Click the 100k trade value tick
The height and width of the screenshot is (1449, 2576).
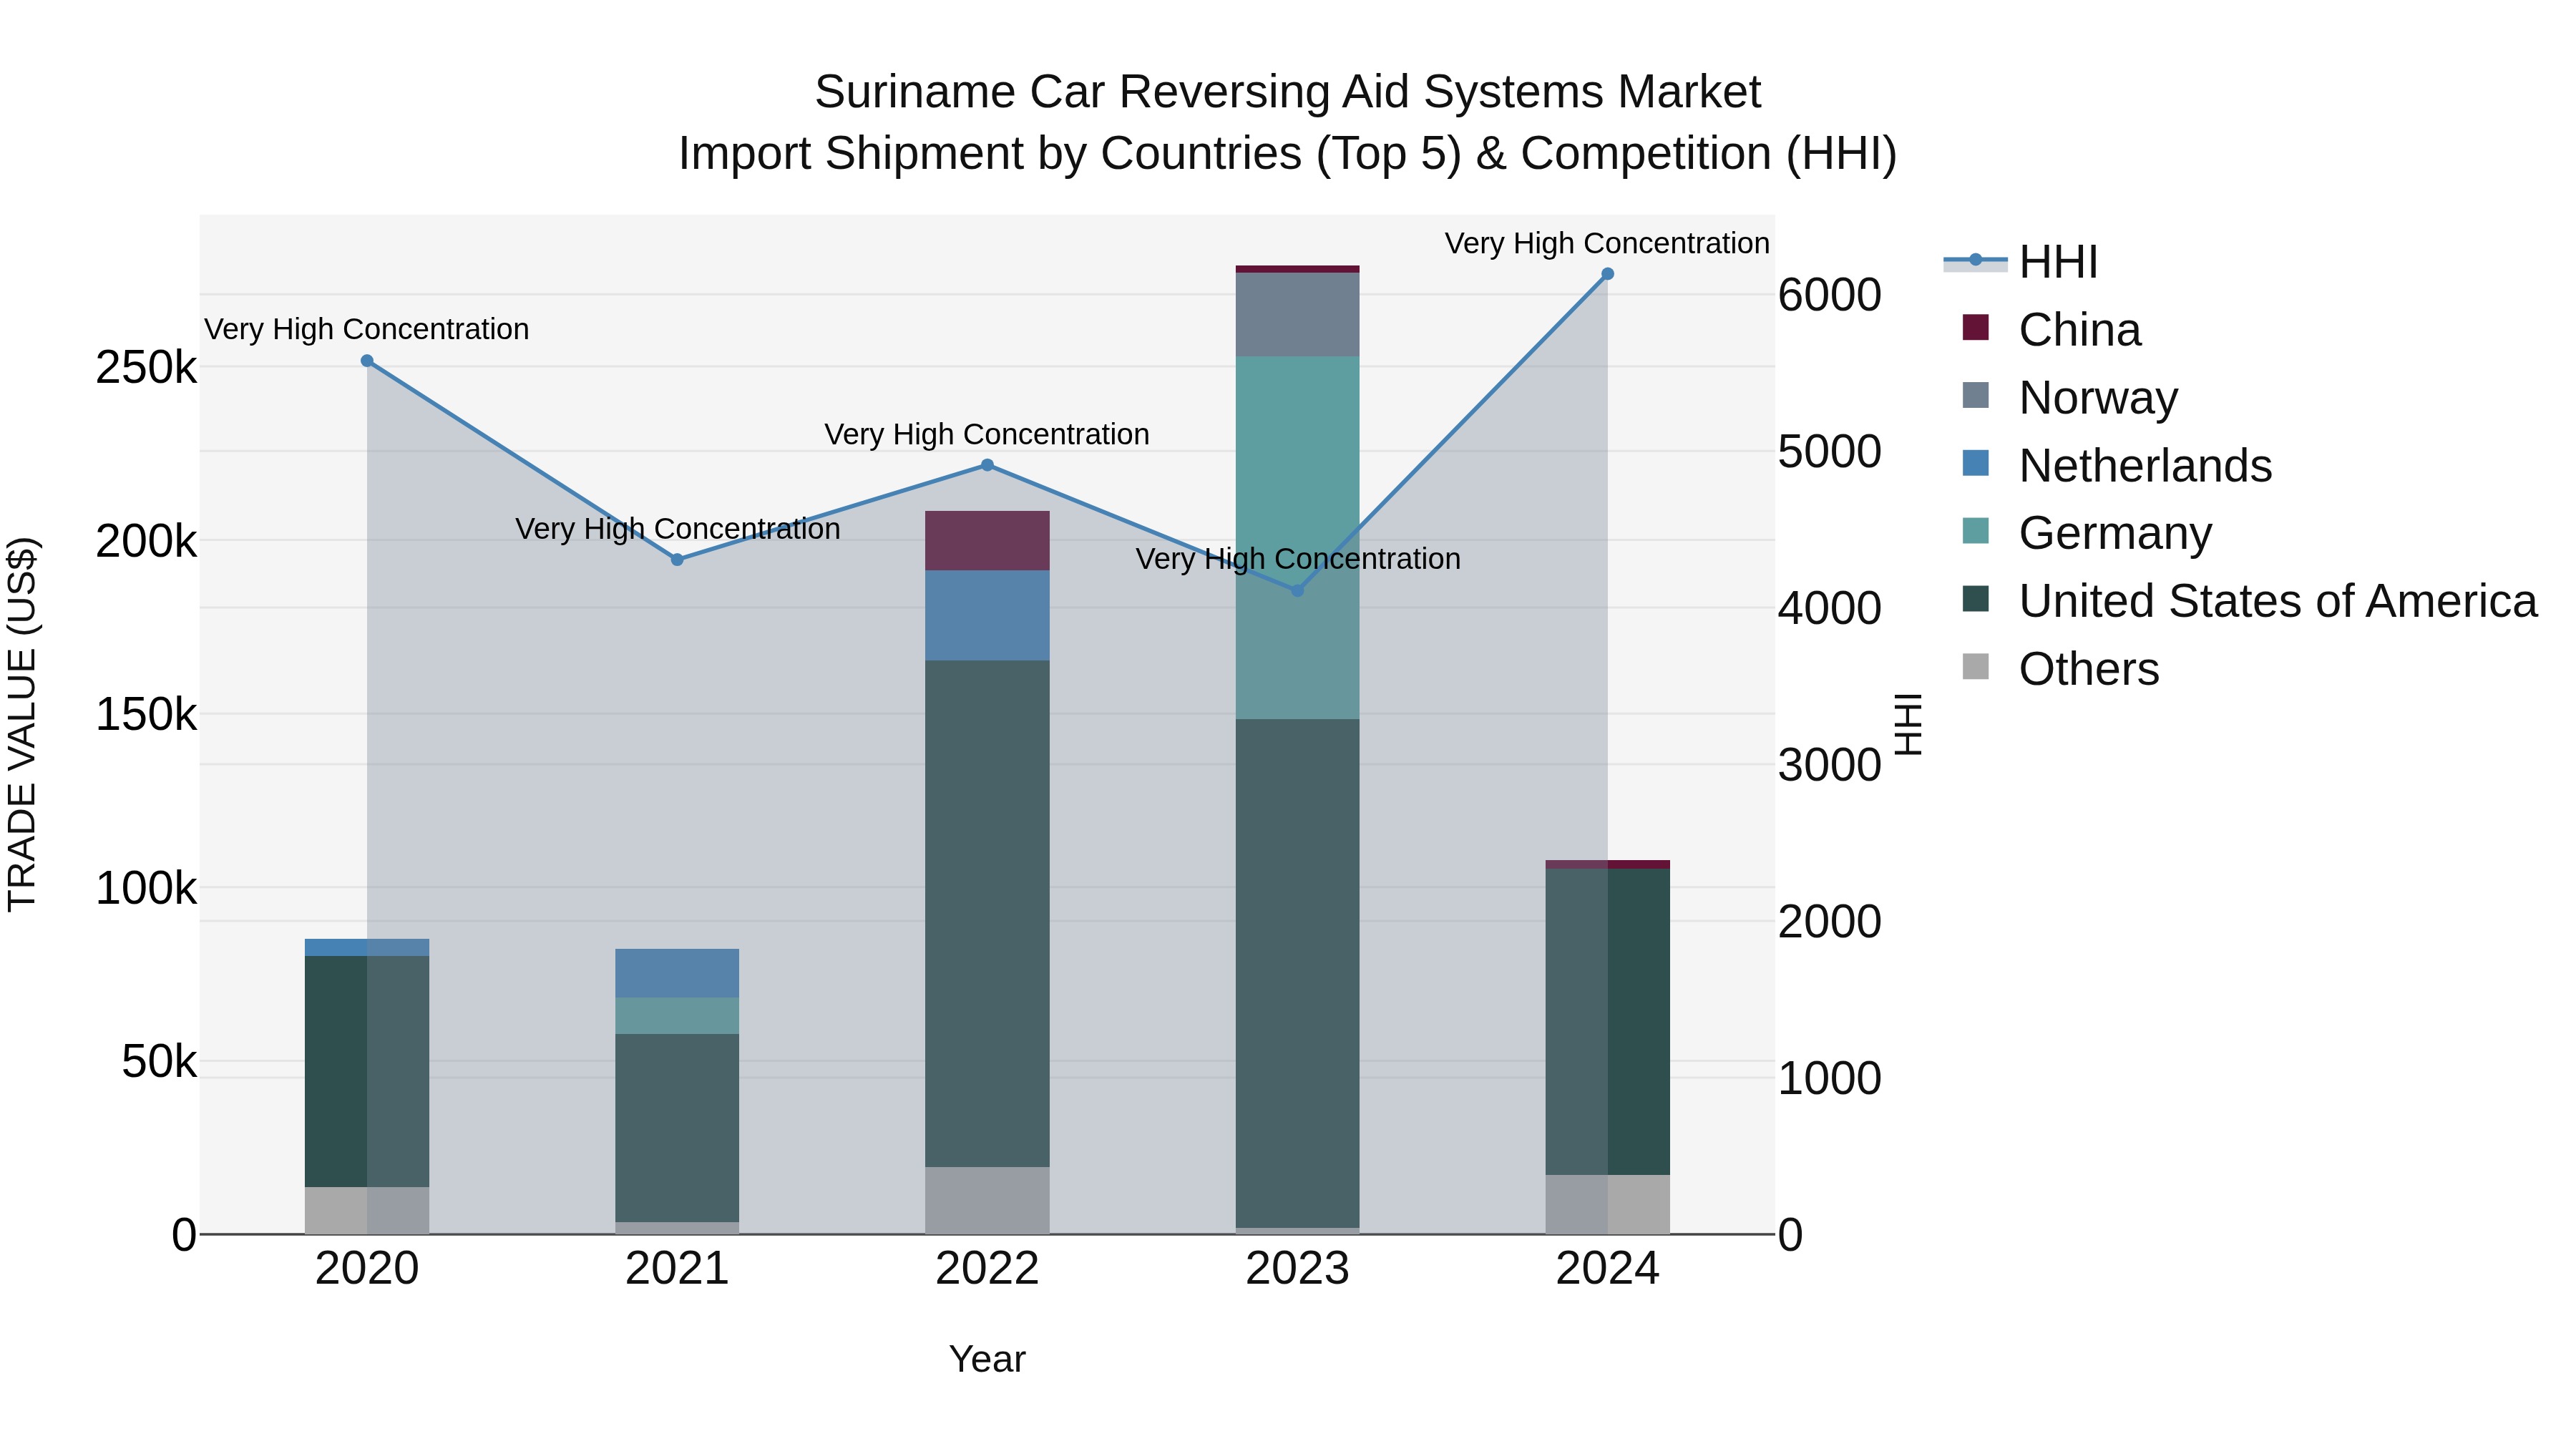tap(146, 888)
